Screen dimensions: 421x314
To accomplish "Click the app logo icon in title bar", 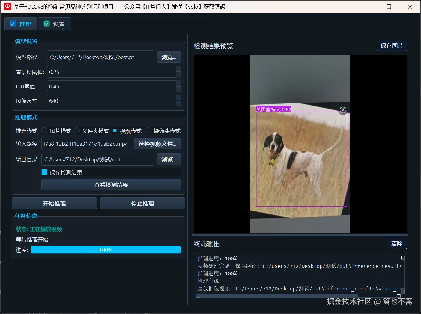I will click(7, 7).
